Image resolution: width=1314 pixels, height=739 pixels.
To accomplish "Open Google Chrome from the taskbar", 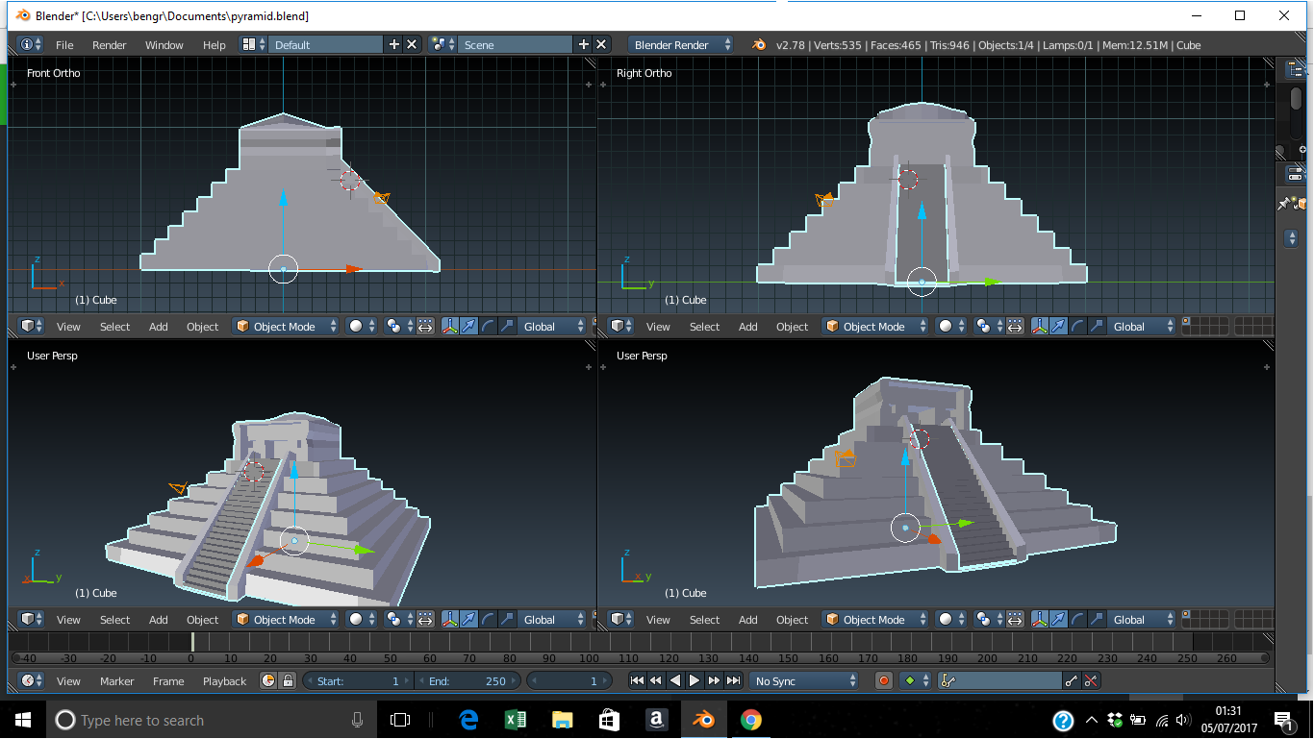I will click(751, 720).
